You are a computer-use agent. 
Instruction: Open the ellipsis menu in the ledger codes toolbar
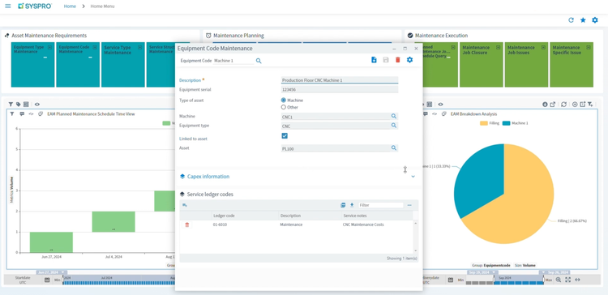coord(409,205)
